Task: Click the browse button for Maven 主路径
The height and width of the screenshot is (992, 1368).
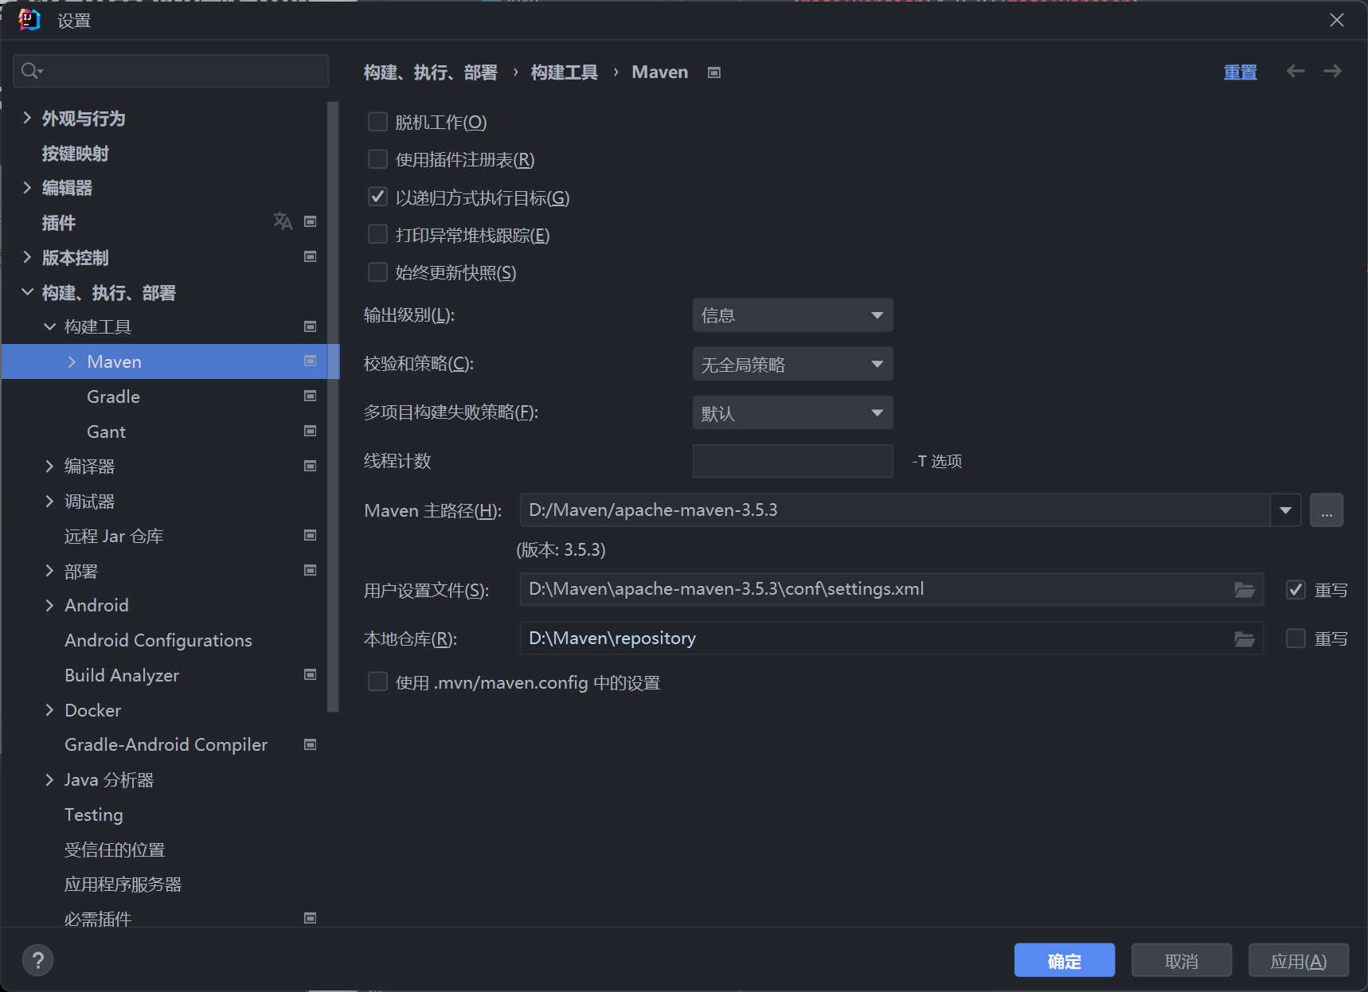Action: [x=1326, y=510]
